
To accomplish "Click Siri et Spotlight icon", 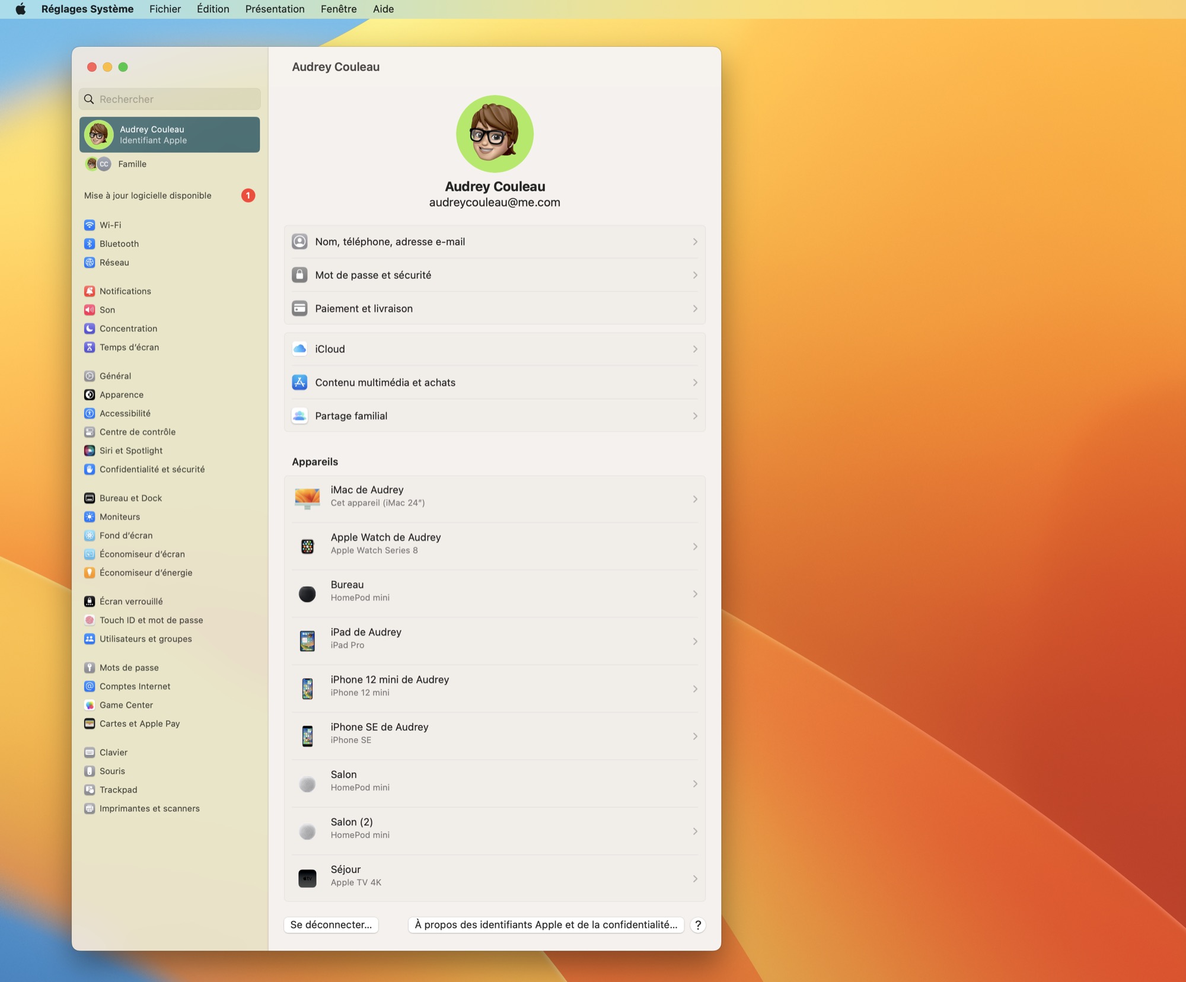I will pos(90,451).
